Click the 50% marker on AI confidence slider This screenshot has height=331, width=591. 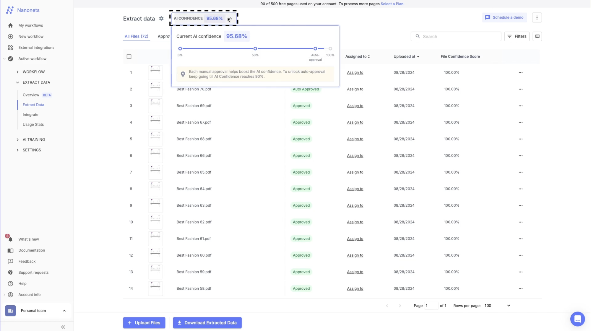tap(255, 48)
